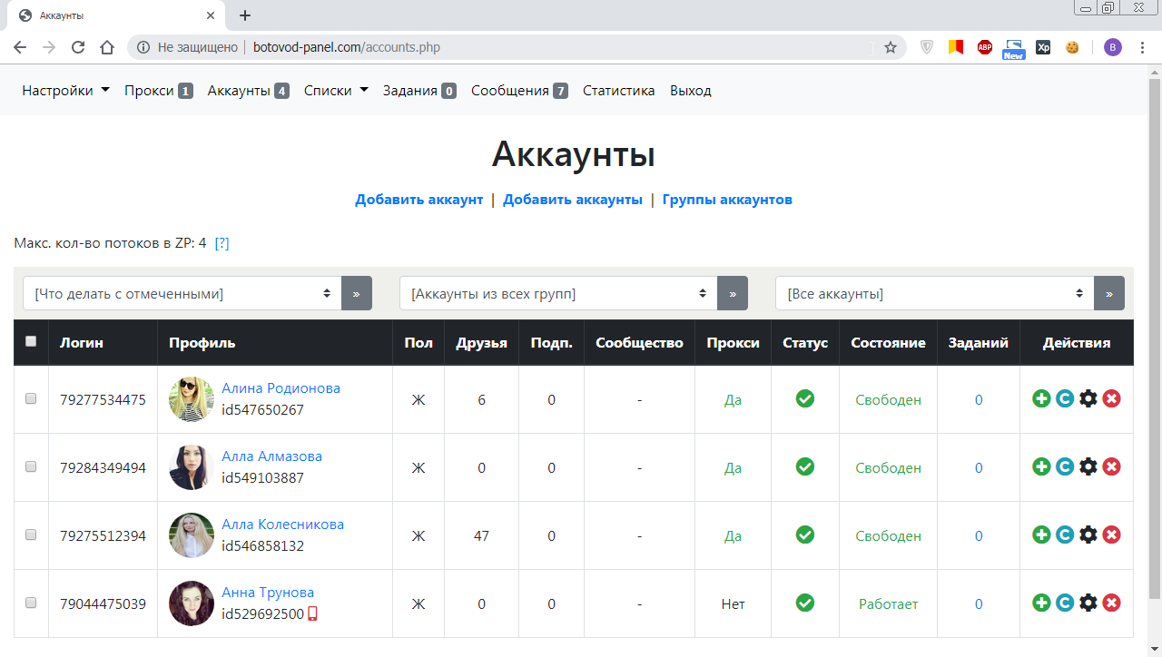Viewport: 1162px width, 657px height.
Task: Open settings gear for Алла Колесникова
Action: 1088,535
